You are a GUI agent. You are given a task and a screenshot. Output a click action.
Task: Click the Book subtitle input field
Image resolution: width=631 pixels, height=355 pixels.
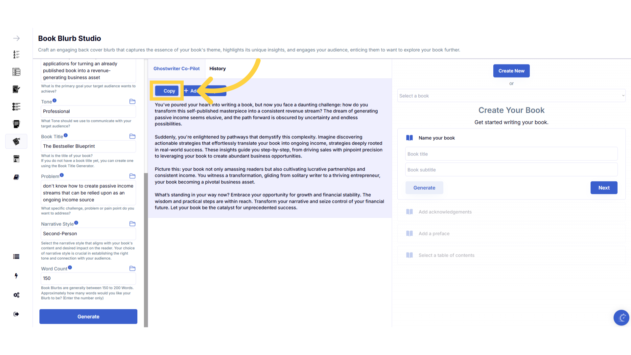coord(511,170)
